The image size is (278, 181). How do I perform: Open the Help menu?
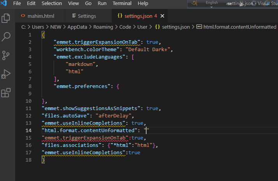143,3
